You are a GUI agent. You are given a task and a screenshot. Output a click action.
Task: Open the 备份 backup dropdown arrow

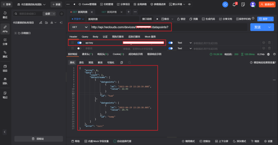point(172,19)
